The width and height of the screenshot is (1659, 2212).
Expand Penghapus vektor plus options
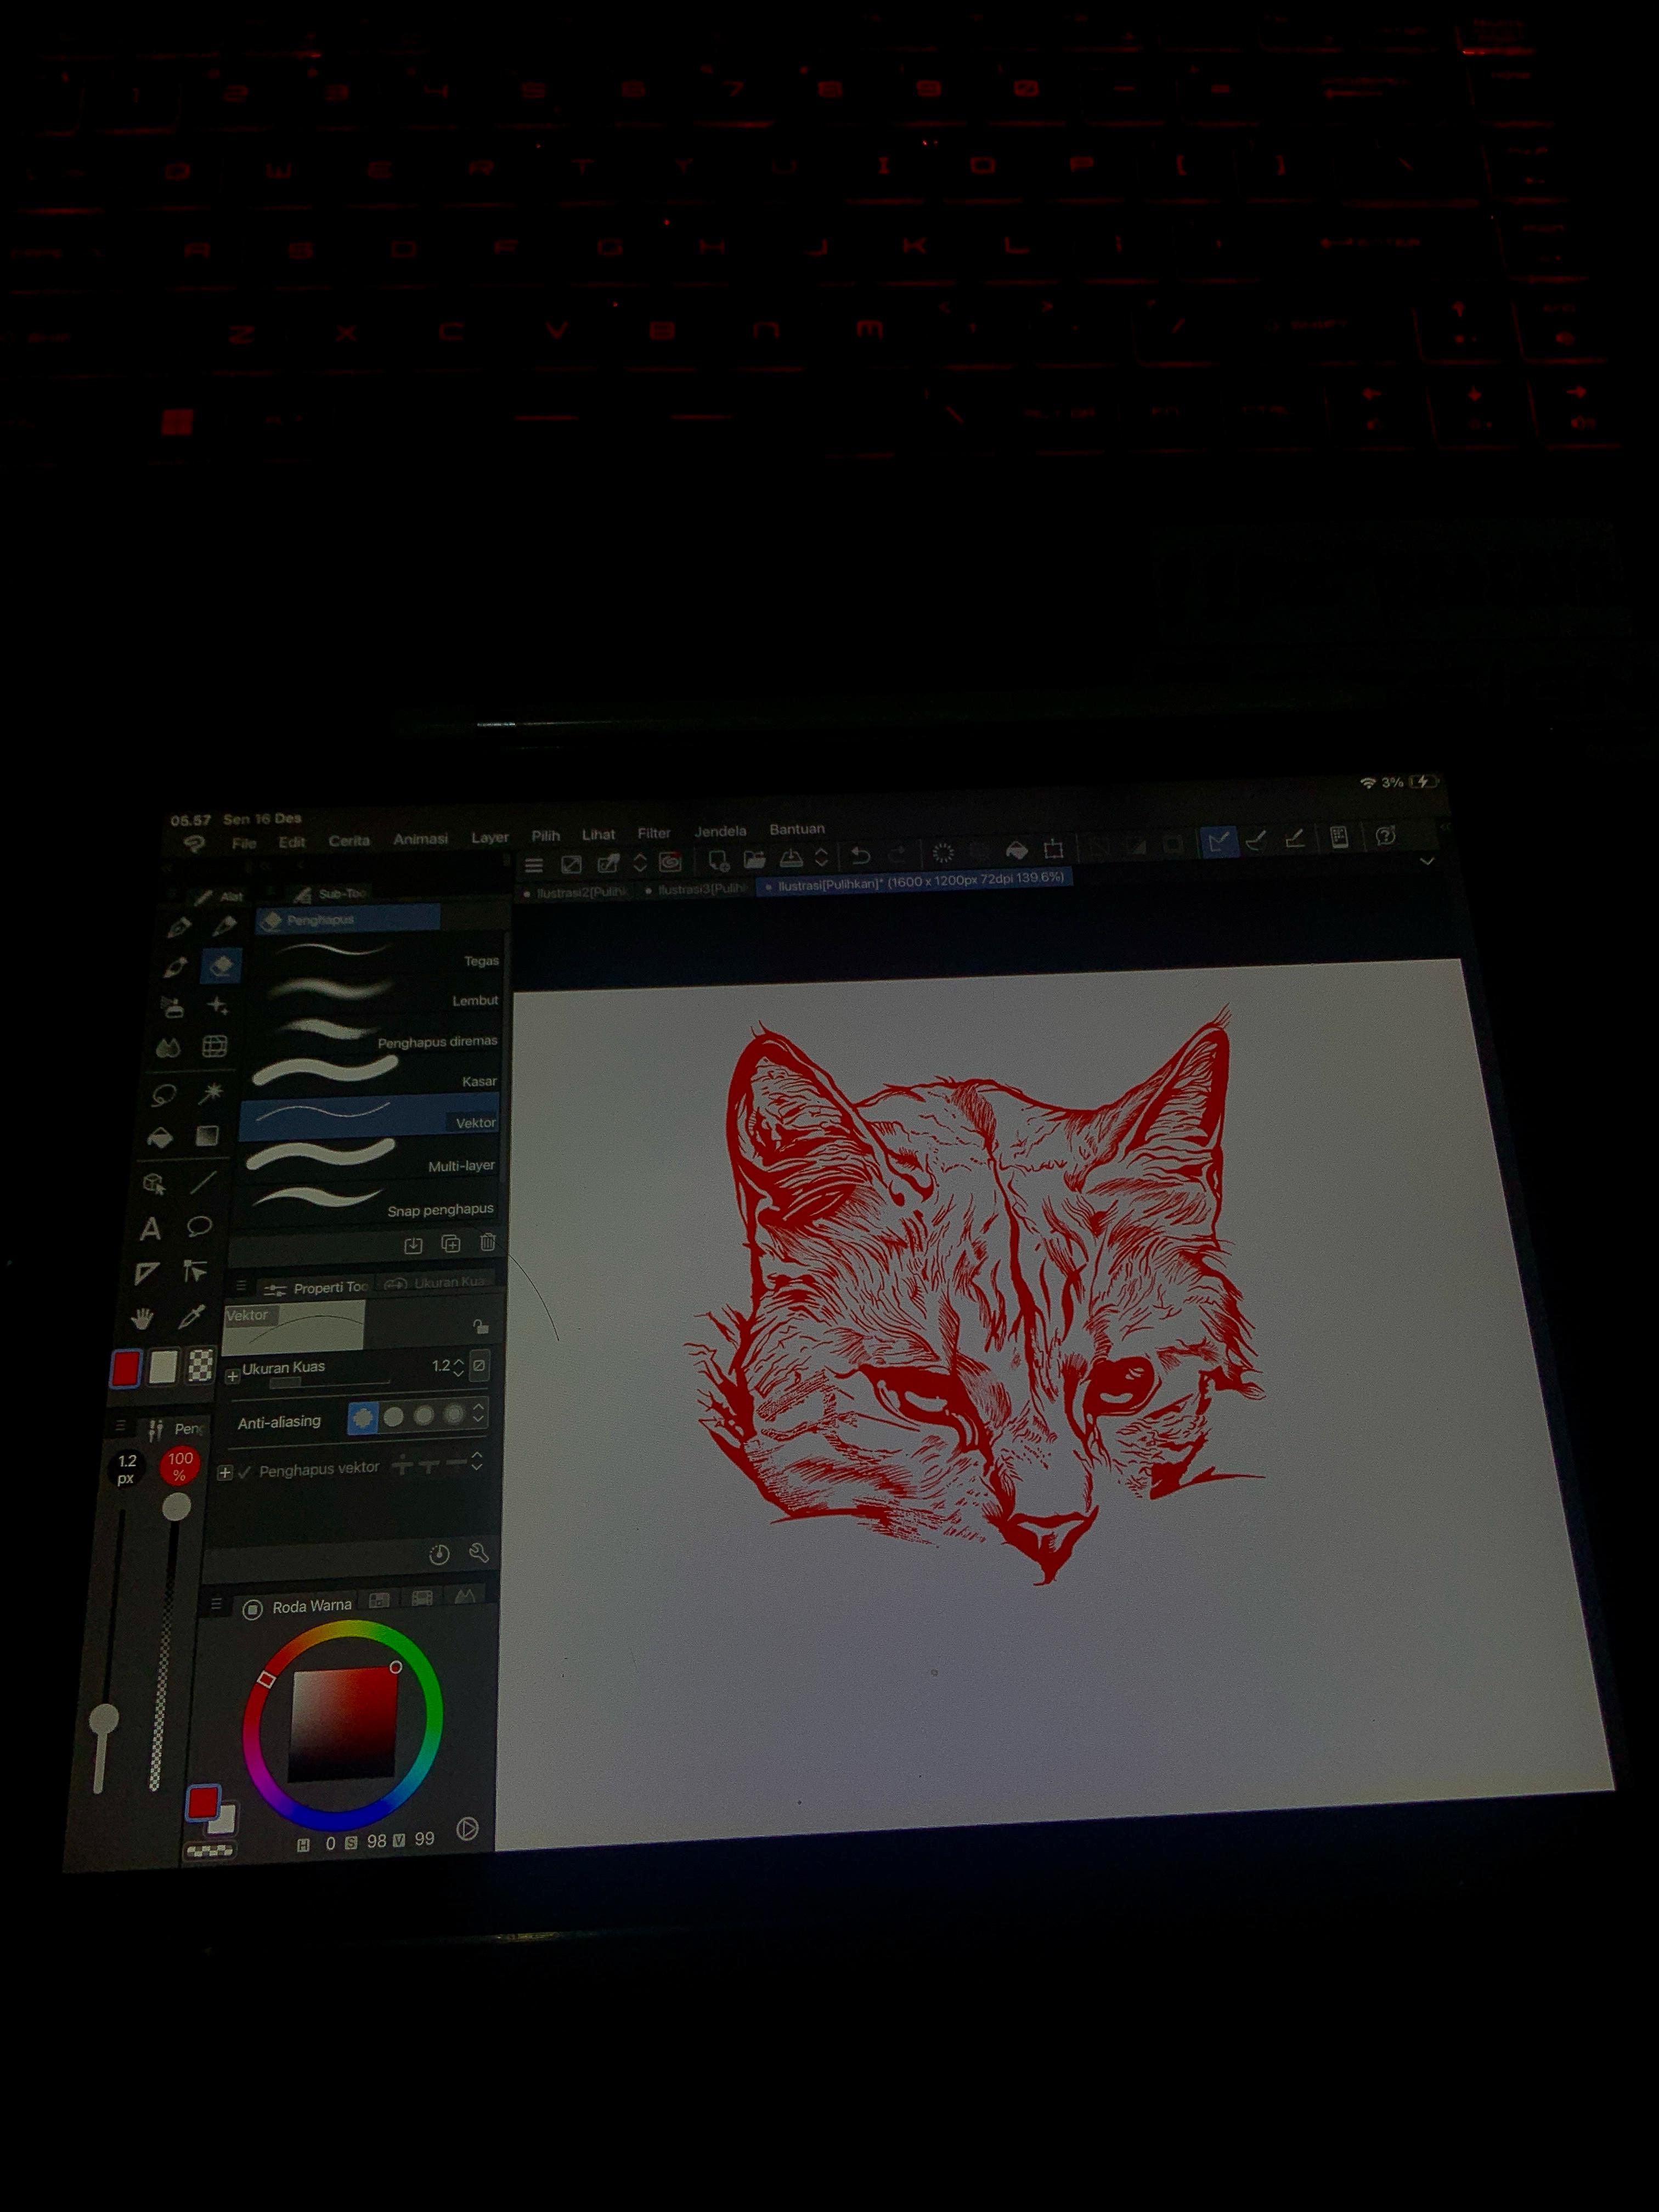(x=225, y=1472)
